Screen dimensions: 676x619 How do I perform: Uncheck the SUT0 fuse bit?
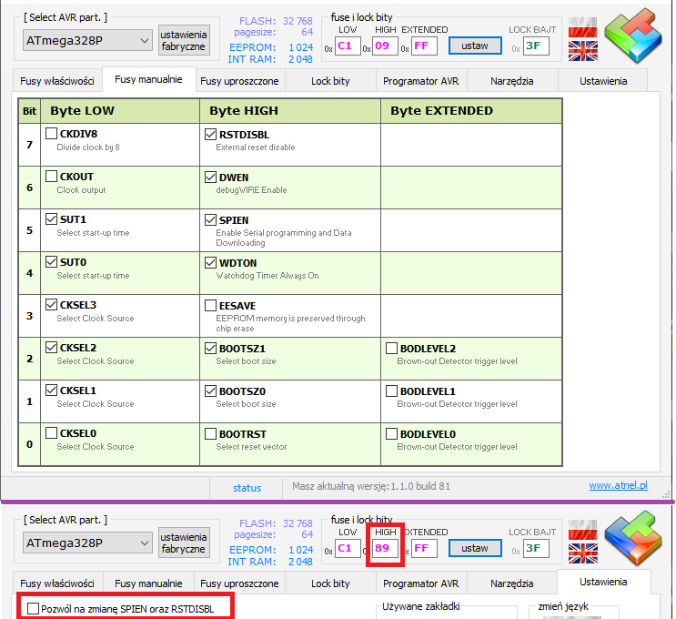[x=51, y=261]
